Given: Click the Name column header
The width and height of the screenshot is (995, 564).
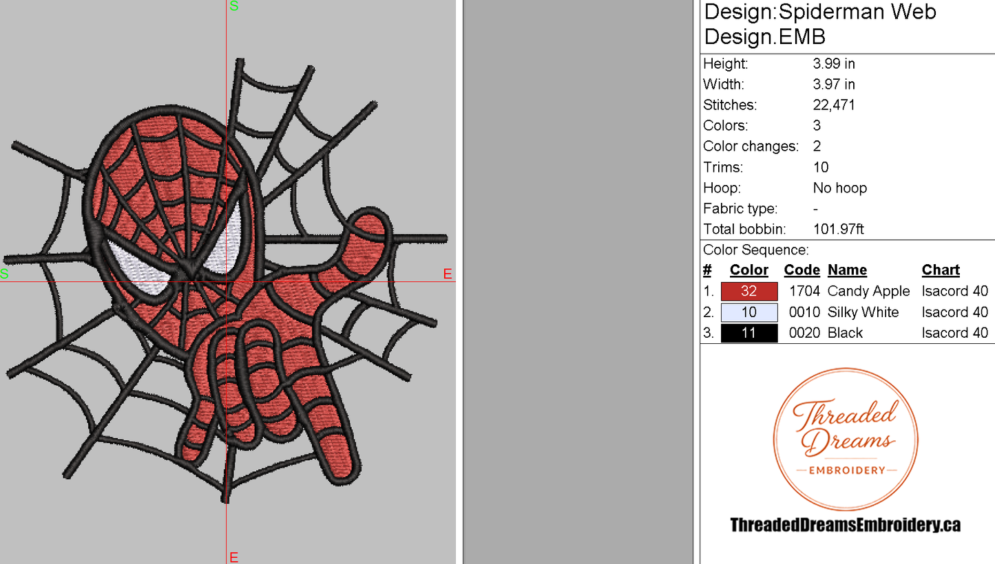Looking at the screenshot, I should click(x=847, y=270).
